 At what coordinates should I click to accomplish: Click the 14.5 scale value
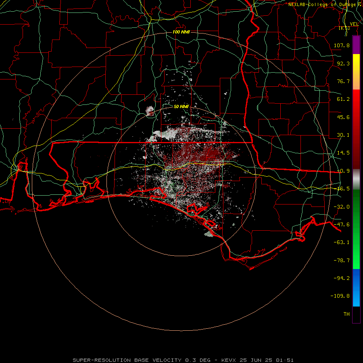343,153
